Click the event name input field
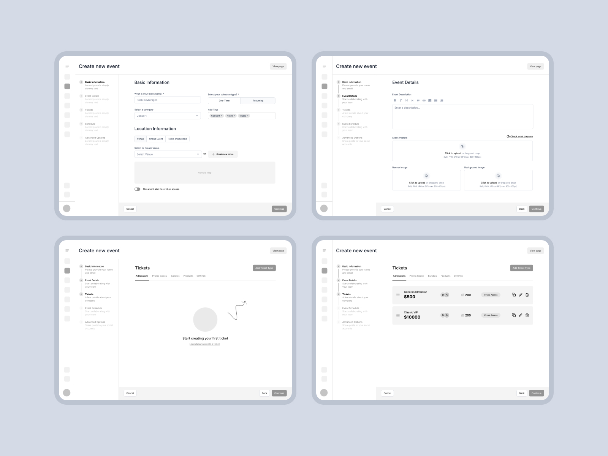 tap(167, 100)
